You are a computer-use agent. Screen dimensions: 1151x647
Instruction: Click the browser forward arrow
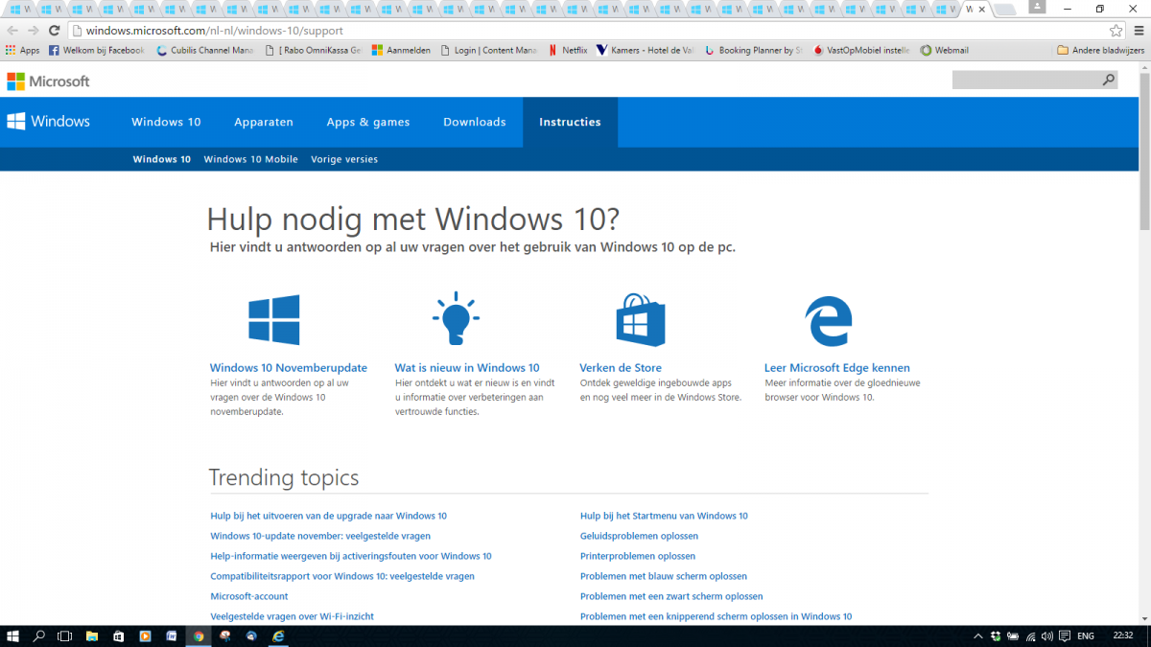click(x=34, y=31)
